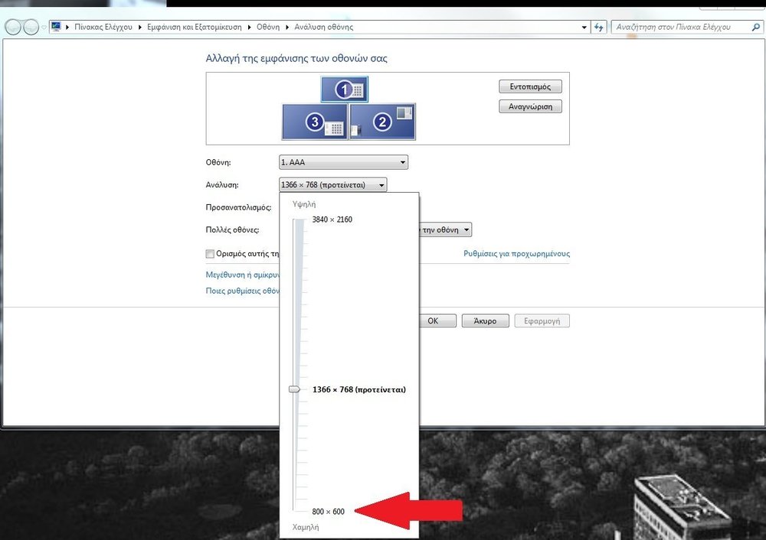This screenshot has width=766, height=540.
Task: Select monitor 3 in the display preview
Action: 315,122
